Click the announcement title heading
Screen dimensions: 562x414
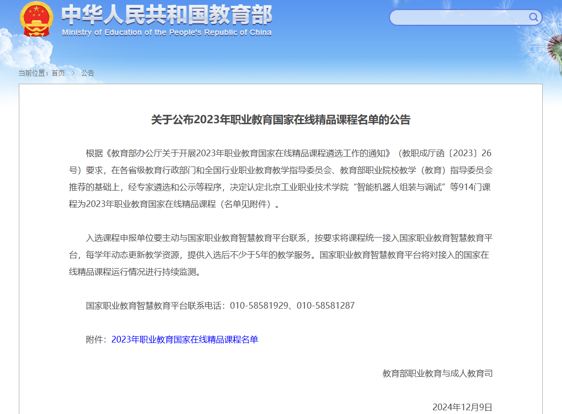click(x=281, y=120)
